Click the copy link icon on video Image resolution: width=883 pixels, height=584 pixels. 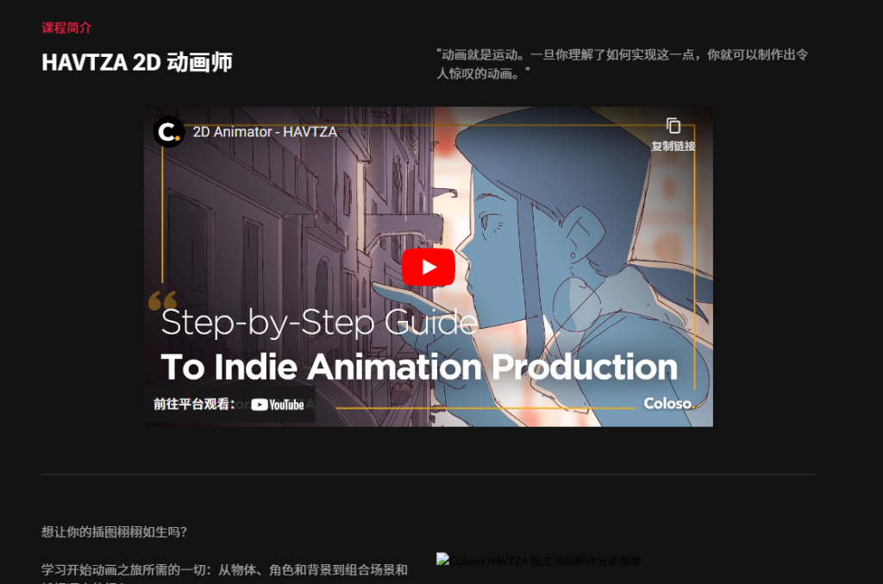pyautogui.click(x=673, y=125)
